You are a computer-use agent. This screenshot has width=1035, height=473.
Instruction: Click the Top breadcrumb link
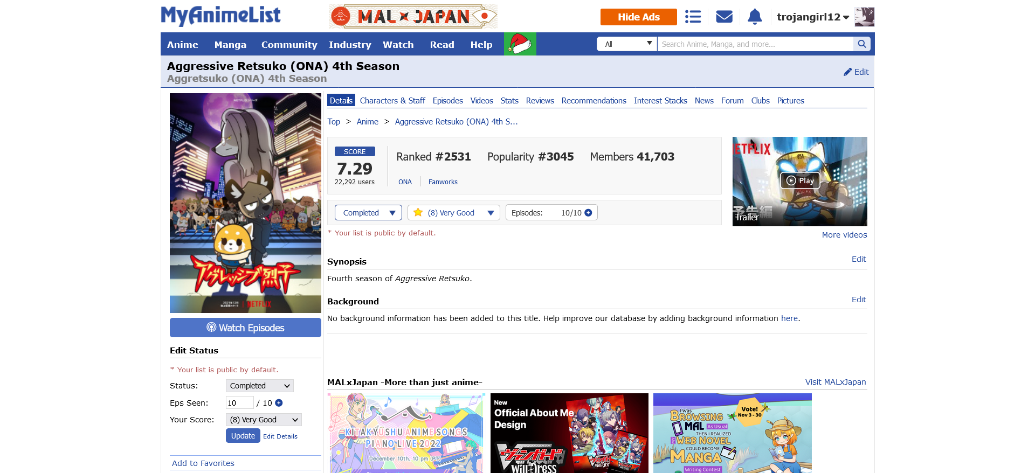click(x=334, y=122)
